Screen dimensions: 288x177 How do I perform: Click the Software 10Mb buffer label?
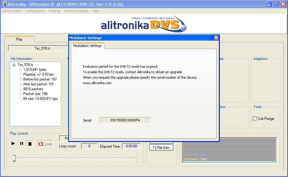pyautogui.click(x=196, y=159)
